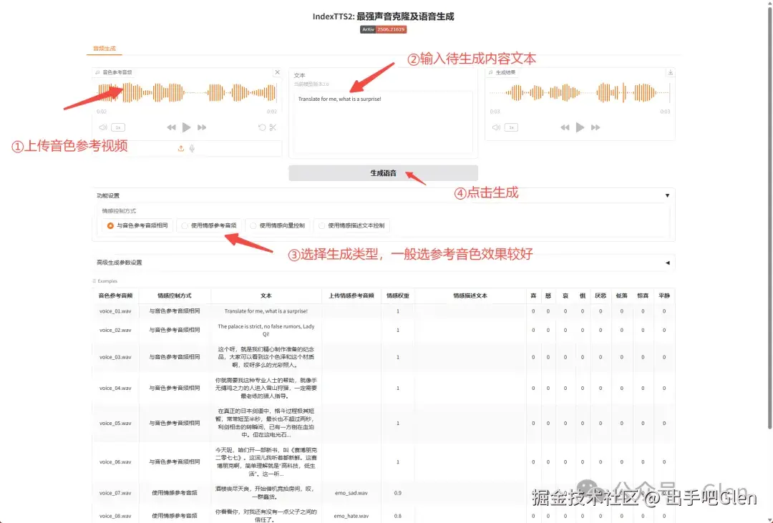
Task: Click 上传情感参考音频 column header
Action: pos(351,295)
